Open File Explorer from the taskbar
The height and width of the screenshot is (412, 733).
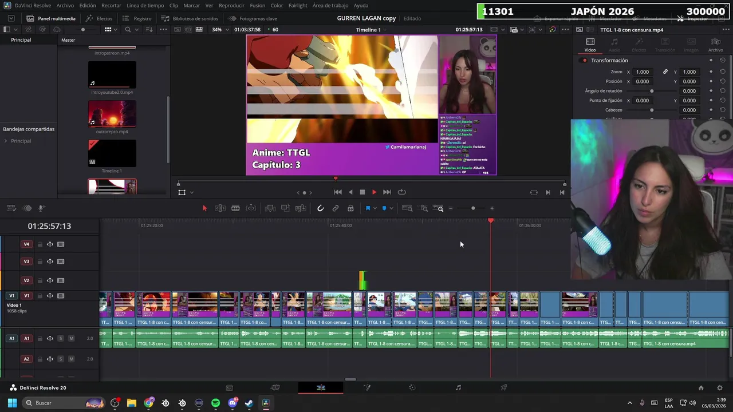132,403
